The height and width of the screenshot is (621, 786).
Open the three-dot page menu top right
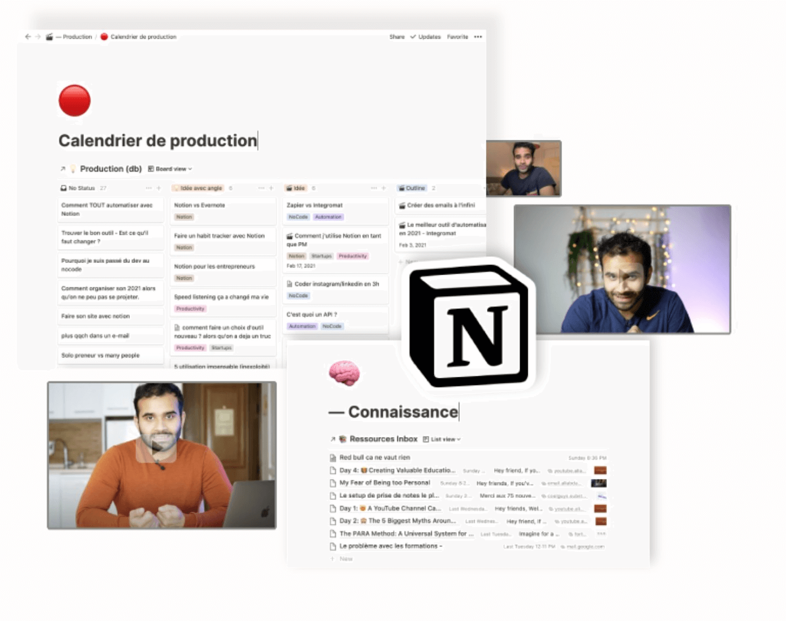click(478, 36)
